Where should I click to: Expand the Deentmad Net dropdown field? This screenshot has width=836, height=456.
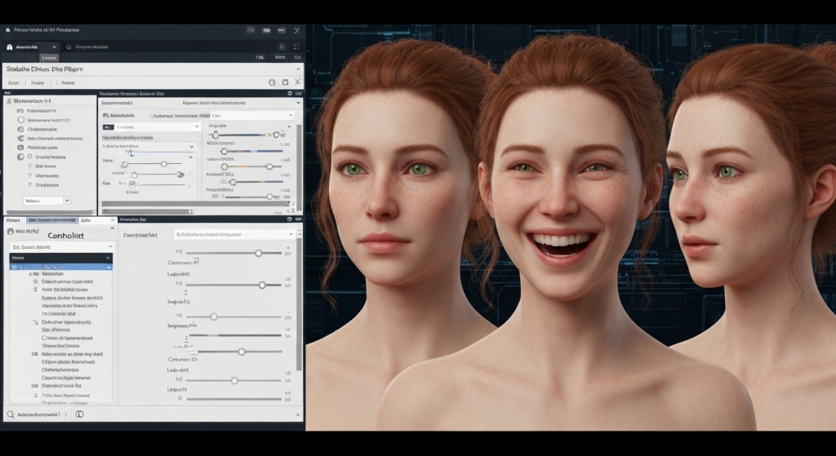[233, 234]
